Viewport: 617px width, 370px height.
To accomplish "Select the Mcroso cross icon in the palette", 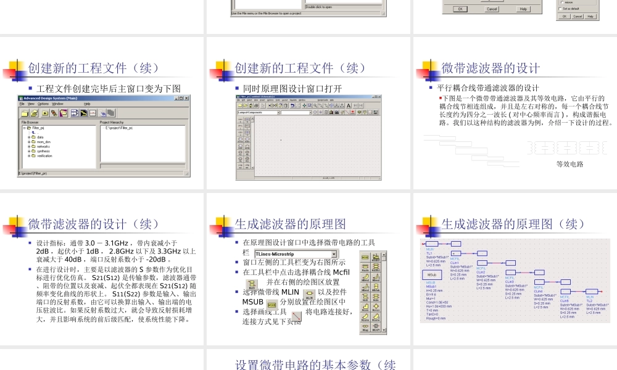I will click(376, 306).
